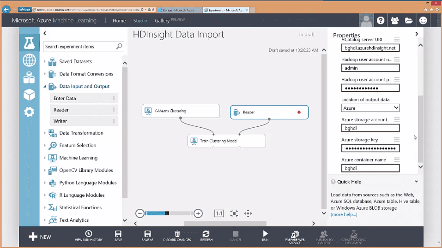Image resolution: width=442 pixels, height=248 pixels.
Task: Zoom in with the plus icon
Action: 198,213
